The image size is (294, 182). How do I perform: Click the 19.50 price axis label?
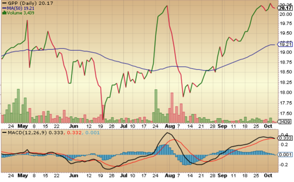click(x=286, y=33)
